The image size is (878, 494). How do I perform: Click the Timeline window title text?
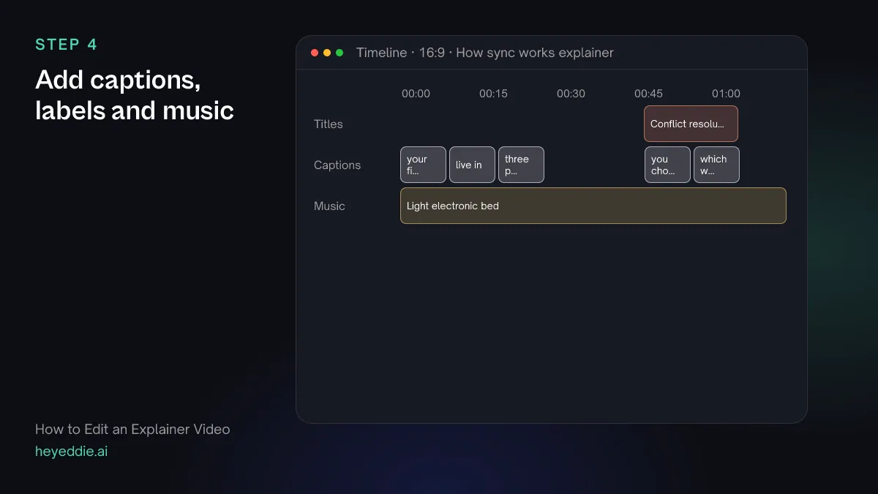[484, 53]
